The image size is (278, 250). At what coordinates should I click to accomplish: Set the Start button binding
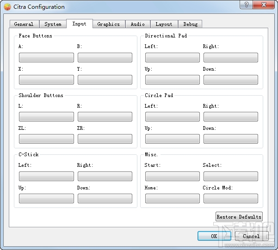[173, 176]
